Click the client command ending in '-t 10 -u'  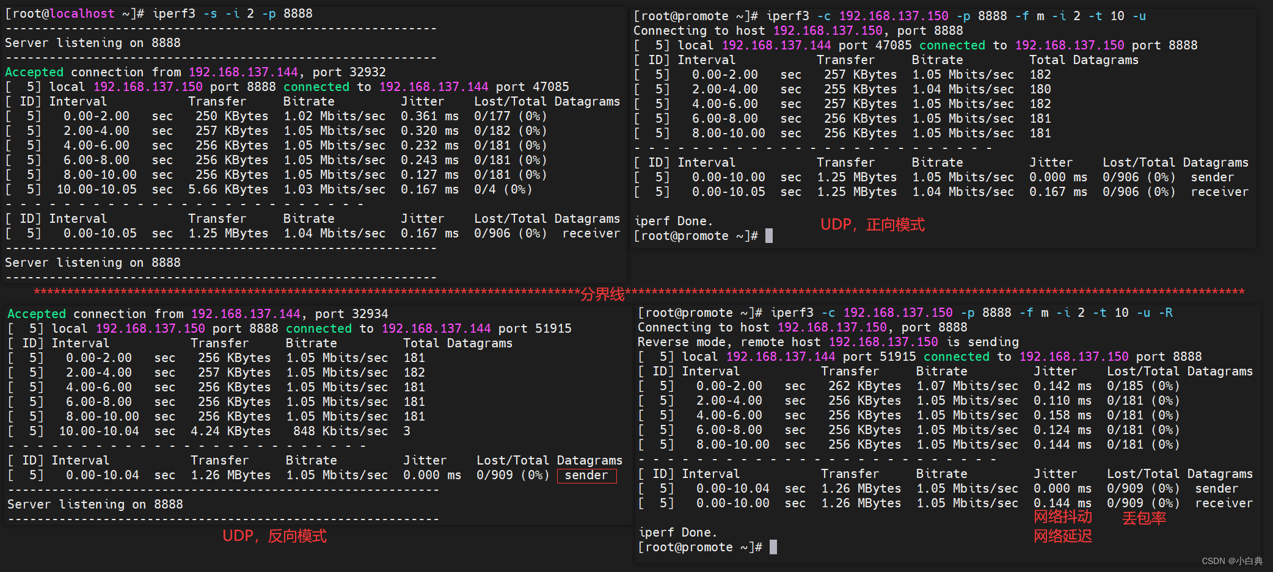956,16
